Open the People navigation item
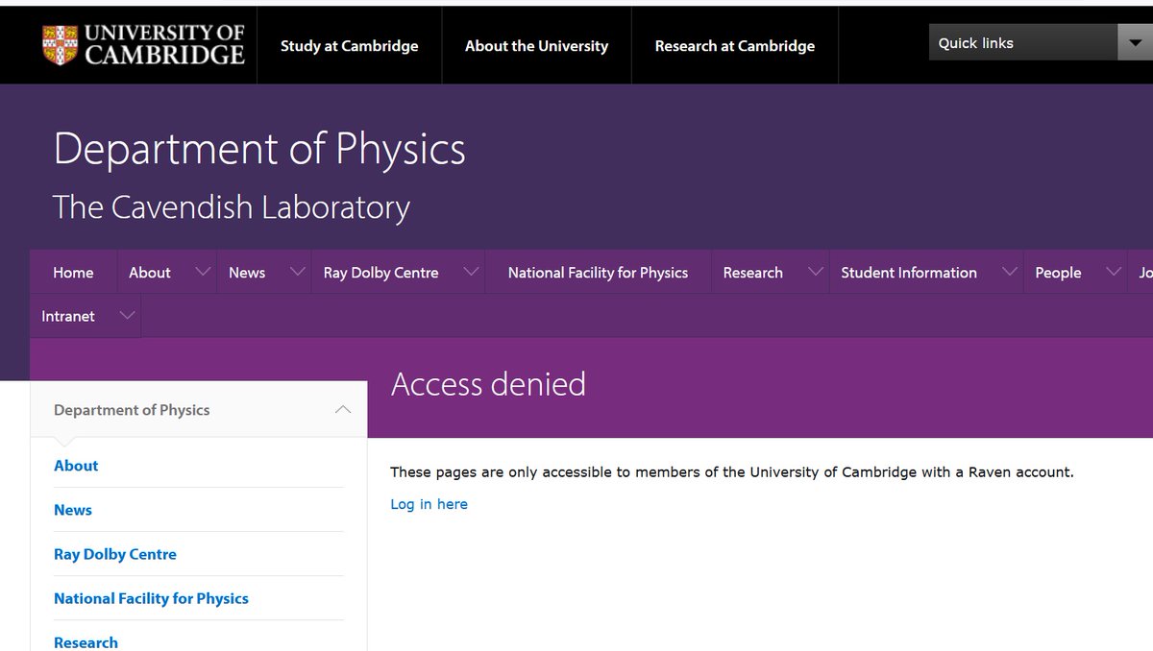Viewport: 1153px width, 651px height. (1058, 273)
